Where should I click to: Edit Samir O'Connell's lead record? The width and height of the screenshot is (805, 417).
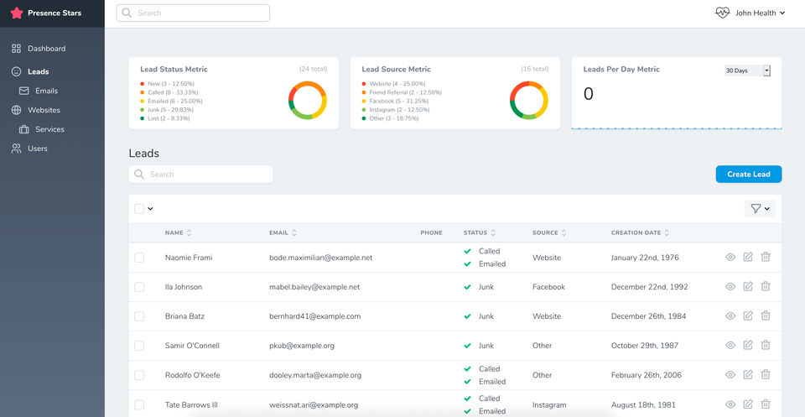tap(748, 345)
